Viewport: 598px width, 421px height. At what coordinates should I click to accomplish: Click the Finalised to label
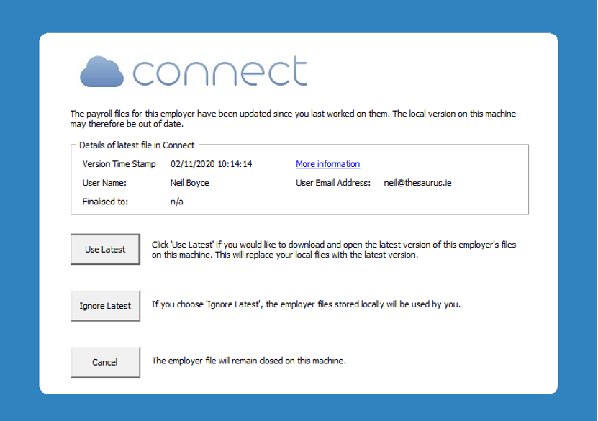[x=105, y=202]
